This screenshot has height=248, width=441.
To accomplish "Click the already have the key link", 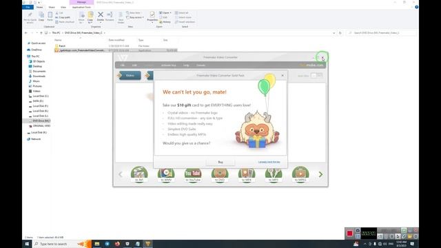I will point(269,162).
